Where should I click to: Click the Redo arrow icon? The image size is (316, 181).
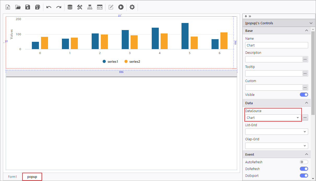click(59, 7)
